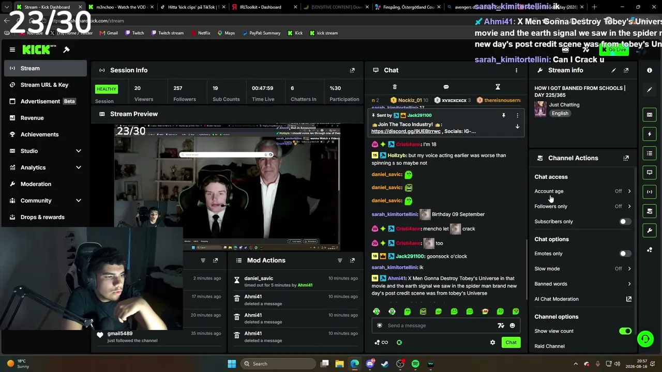The height and width of the screenshot is (372, 662).
Task: Edit stream info with the pencil icon
Action: pos(613,70)
